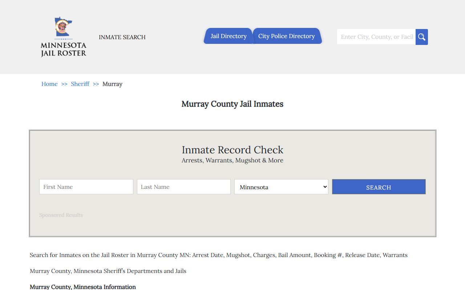Click the magnifier search icon button
Viewport: 465px width, 290px height.
click(x=422, y=37)
